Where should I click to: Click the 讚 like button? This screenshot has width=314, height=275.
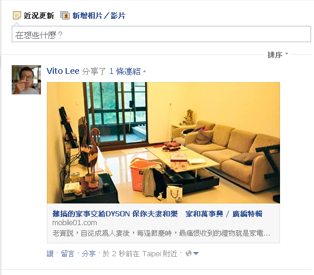50,254
